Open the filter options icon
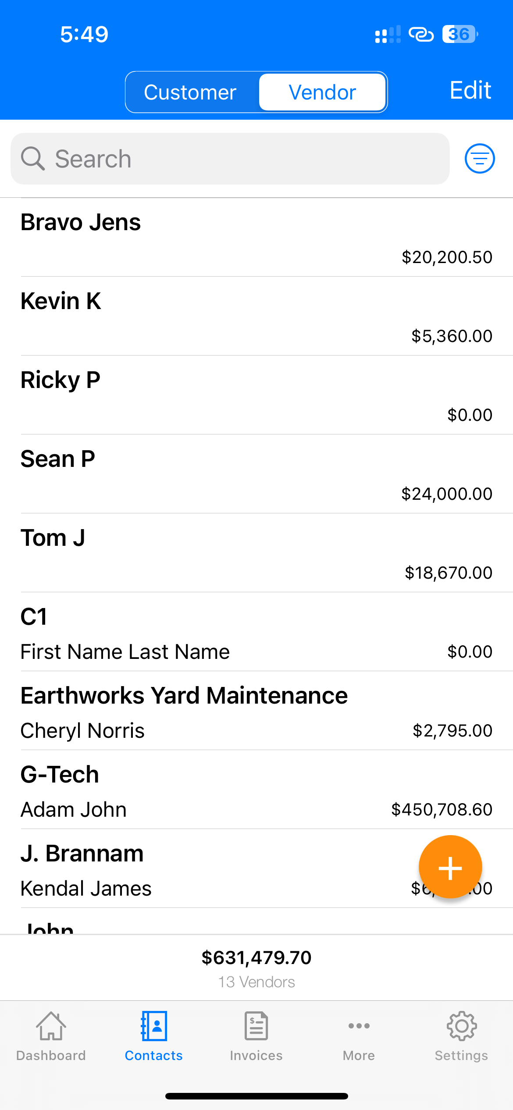The height and width of the screenshot is (1110, 513). tap(480, 159)
